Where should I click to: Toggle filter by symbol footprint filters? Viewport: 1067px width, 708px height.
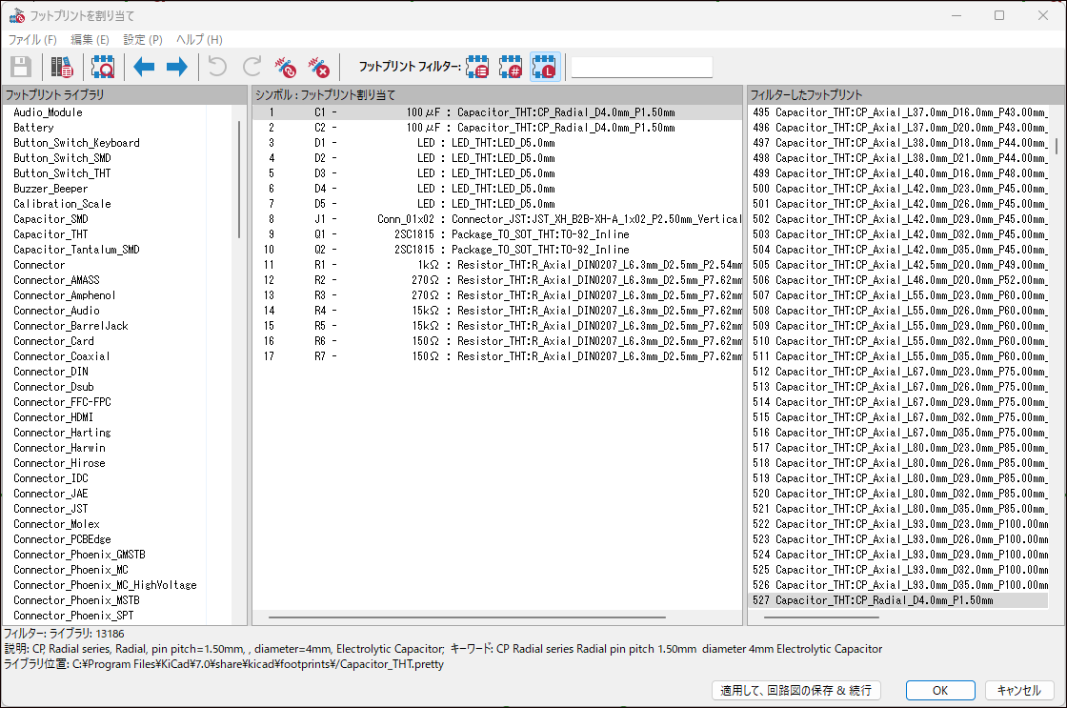(478, 67)
